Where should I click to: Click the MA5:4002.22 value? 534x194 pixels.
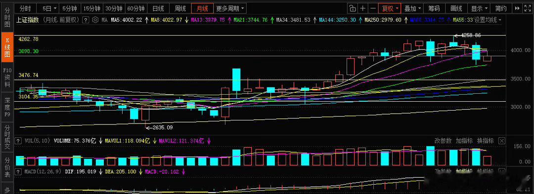[127, 20]
